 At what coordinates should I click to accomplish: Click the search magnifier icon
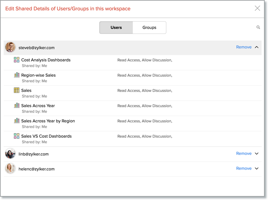pos(258,27)
